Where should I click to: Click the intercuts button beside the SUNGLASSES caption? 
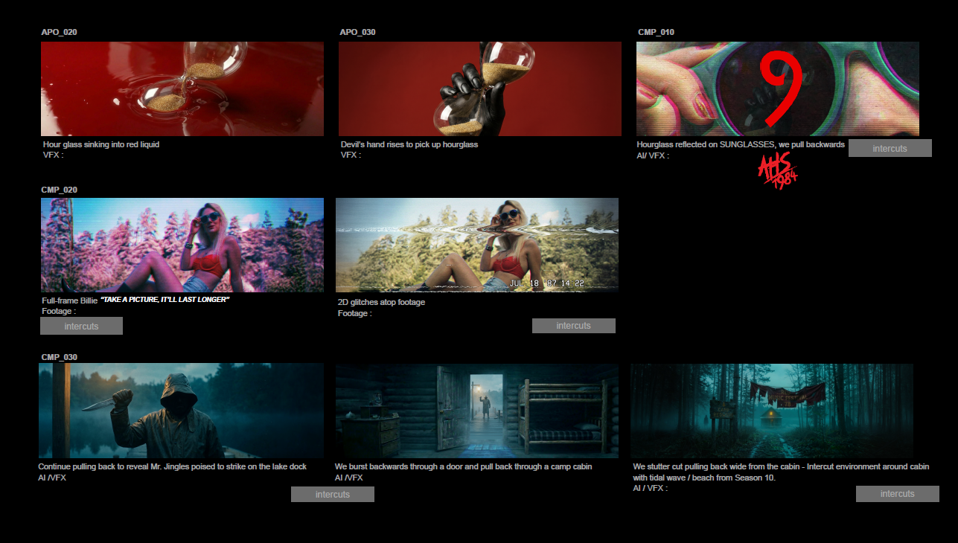tap(890, 148)
